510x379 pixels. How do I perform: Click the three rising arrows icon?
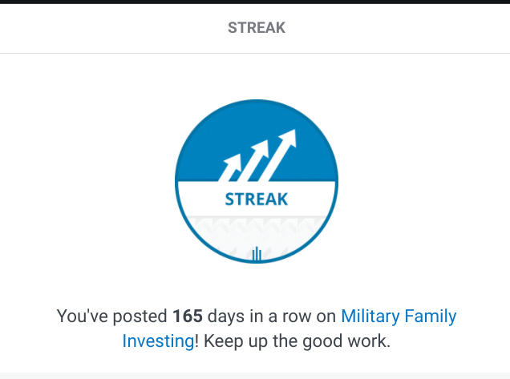tap(257, 156)
